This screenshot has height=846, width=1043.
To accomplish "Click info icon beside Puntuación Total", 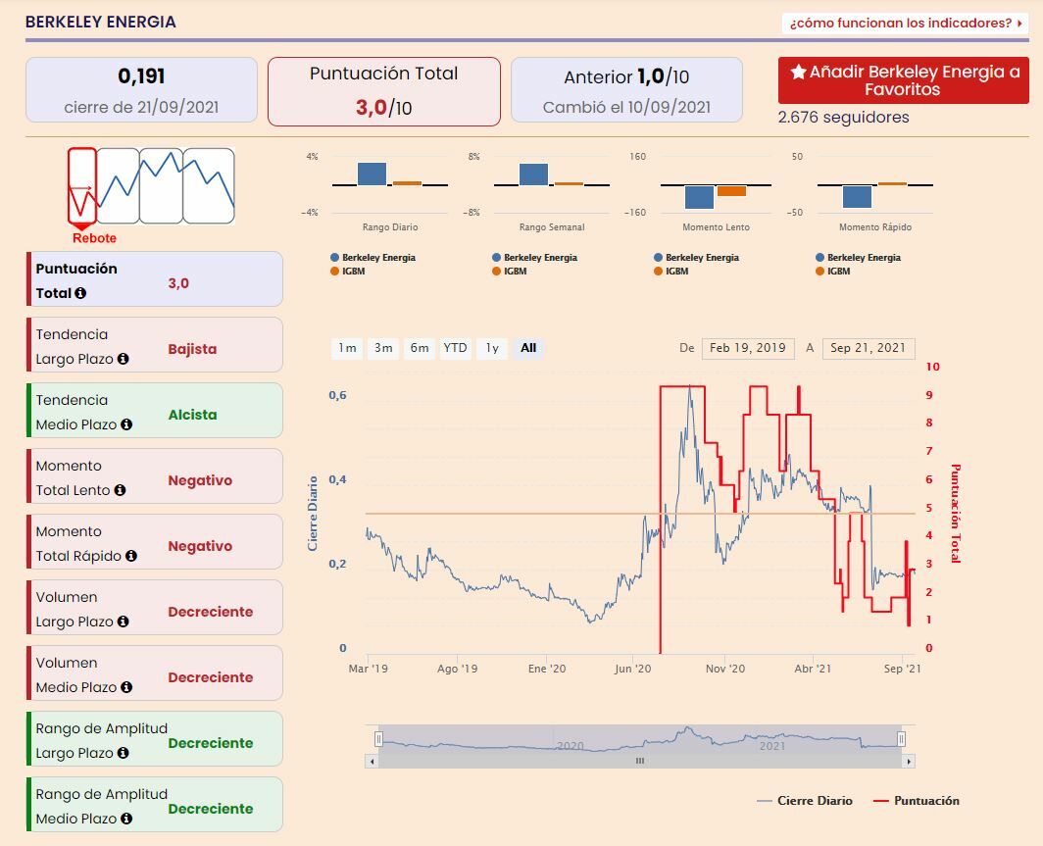I will (x=80, y=293).
